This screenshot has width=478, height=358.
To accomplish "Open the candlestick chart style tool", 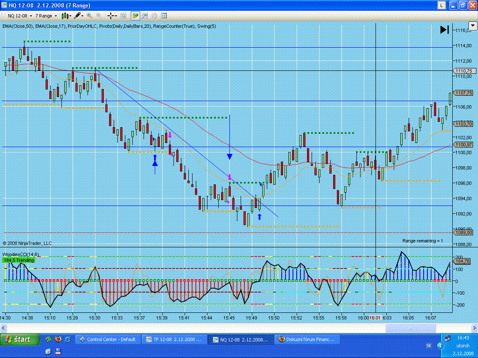I will [65, 16].
